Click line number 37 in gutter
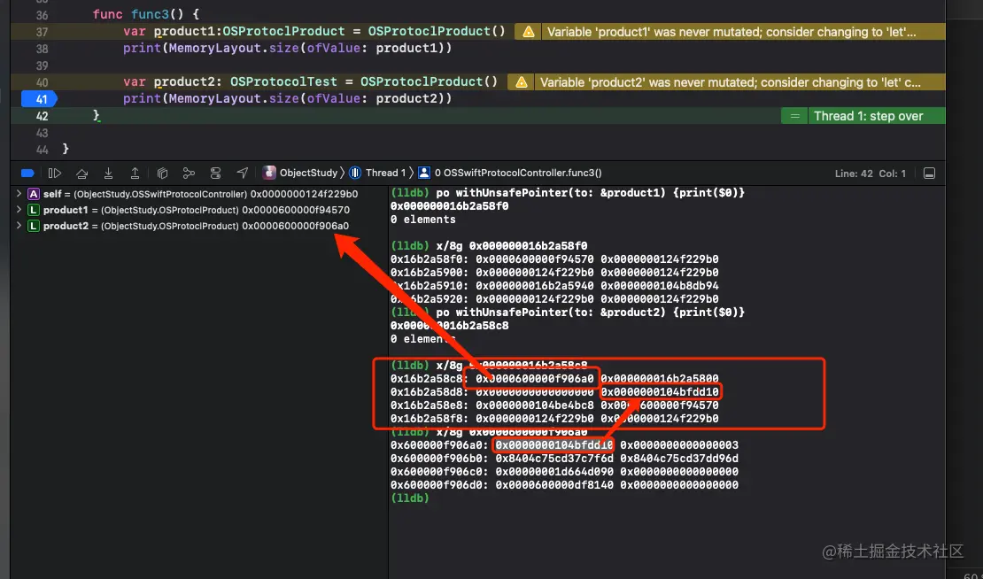This screenshot has height=579, width=983. (x=42, y=31)
